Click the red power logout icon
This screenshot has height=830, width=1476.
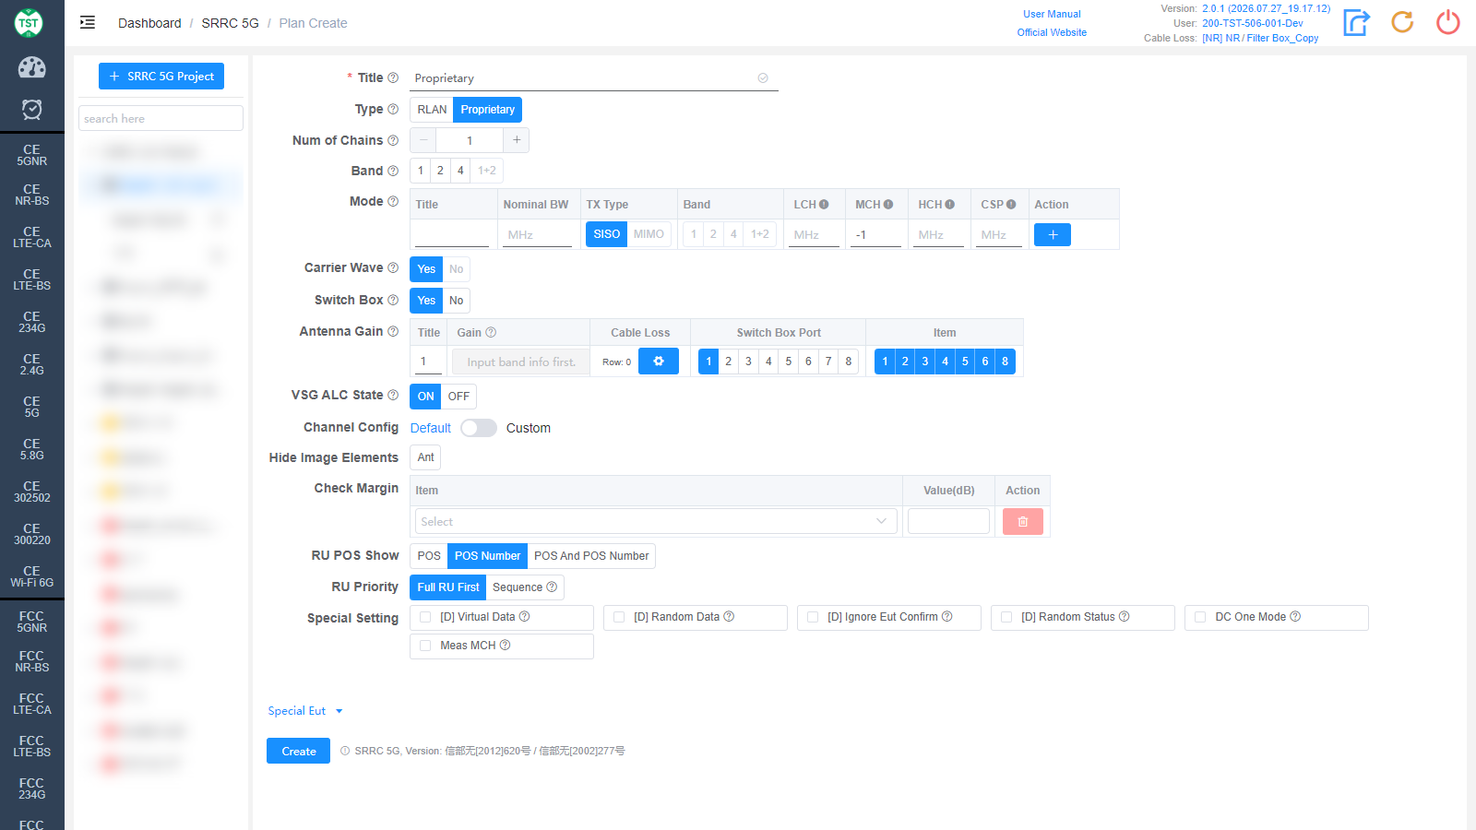pos(1448,22)
